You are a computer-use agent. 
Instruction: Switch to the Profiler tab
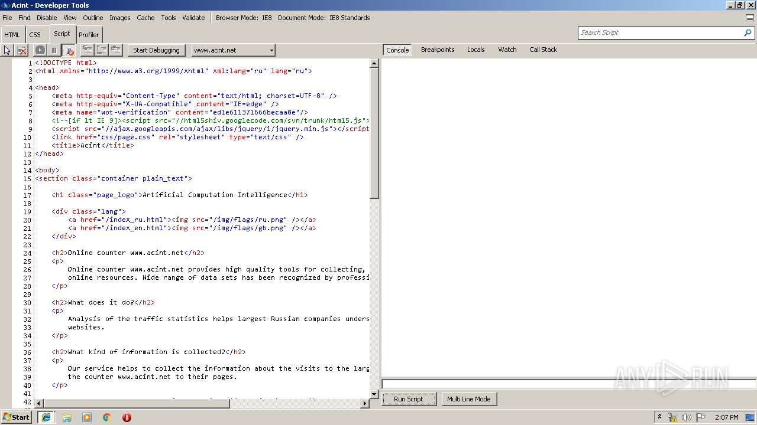(x=89, y=35)
